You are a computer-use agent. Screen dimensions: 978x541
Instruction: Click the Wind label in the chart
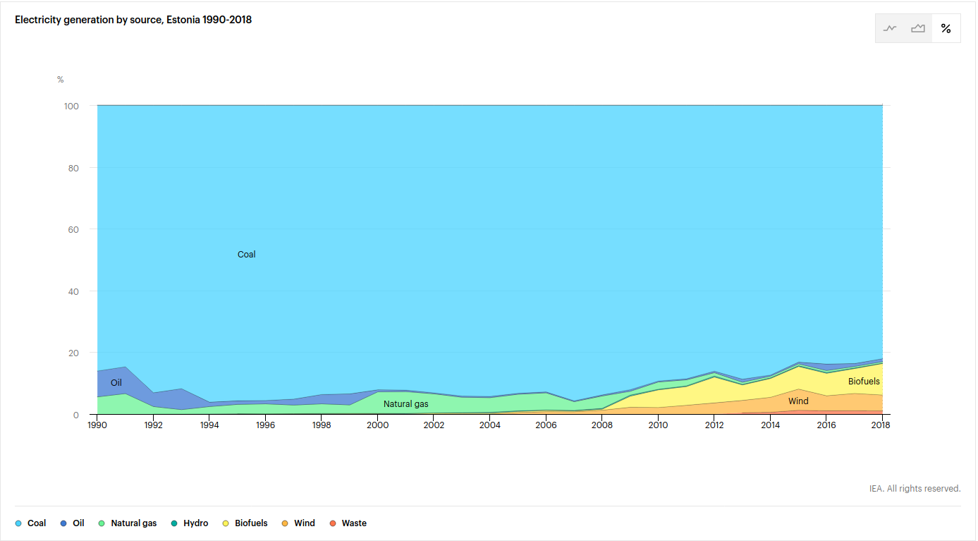(x=798, y=401)
